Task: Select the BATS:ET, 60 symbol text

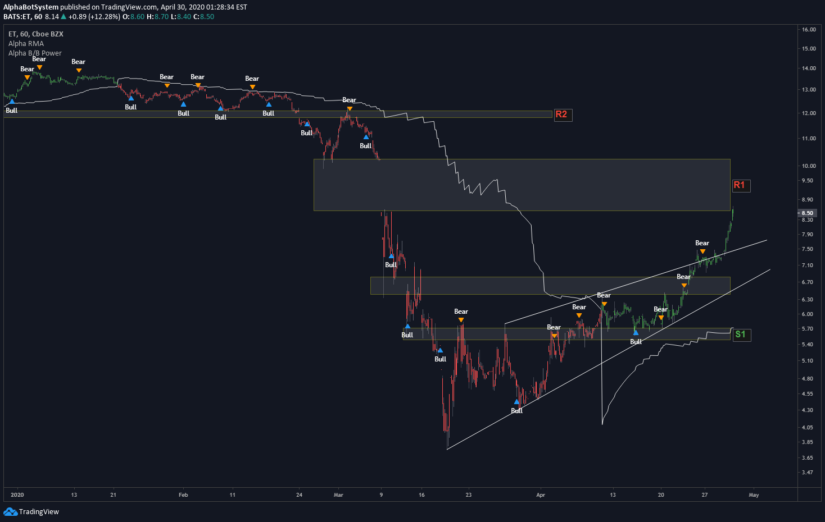Action: 23,17
